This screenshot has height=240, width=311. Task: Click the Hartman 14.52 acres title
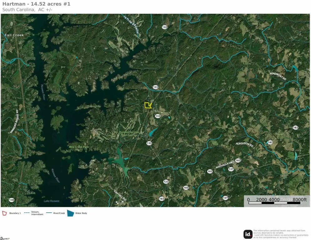click(x=36, y=4)
